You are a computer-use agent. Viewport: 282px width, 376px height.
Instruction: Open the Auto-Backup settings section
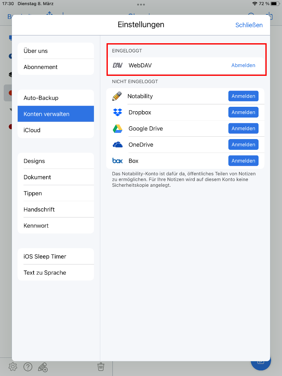(56, 98)
